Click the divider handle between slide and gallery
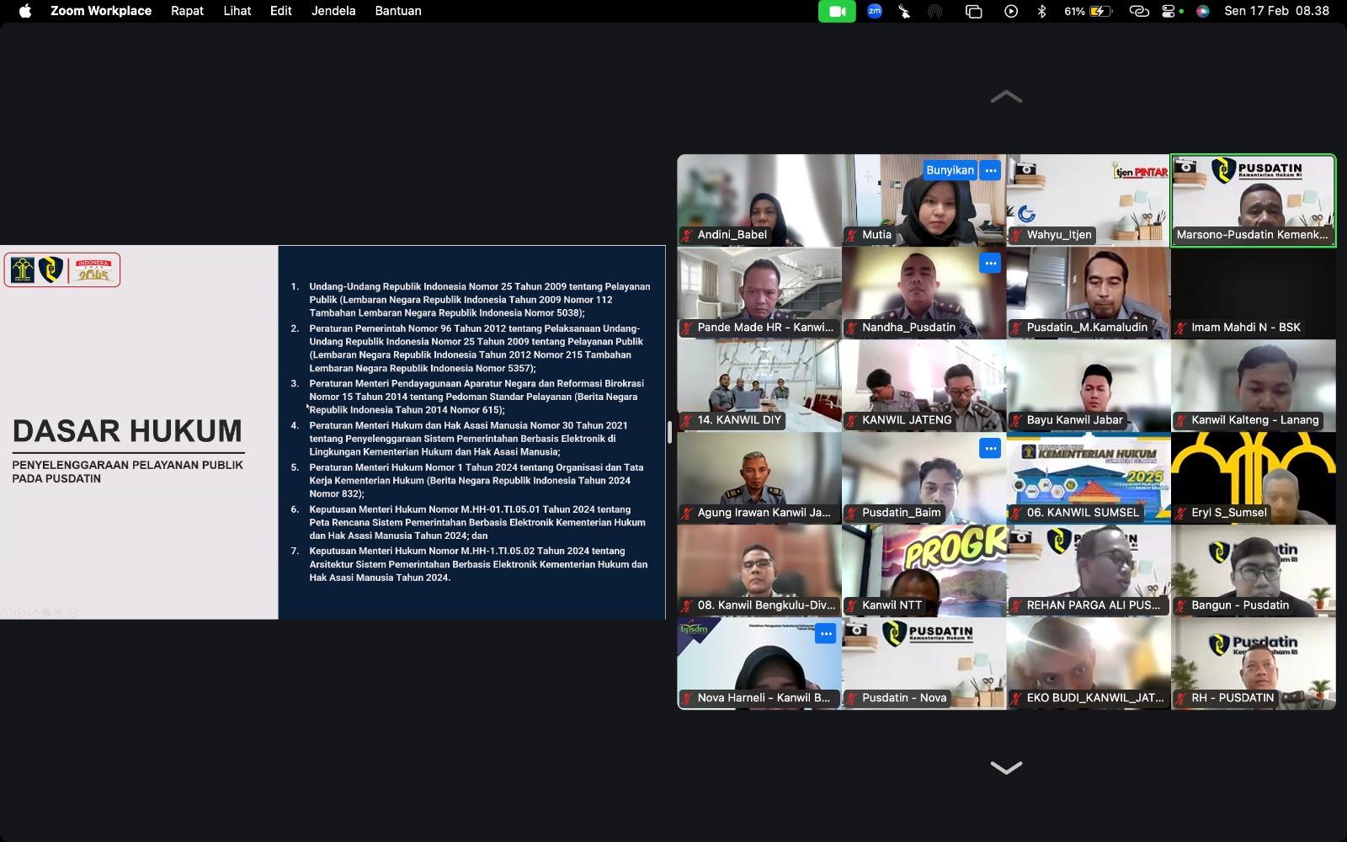 [x=670, y=432]
